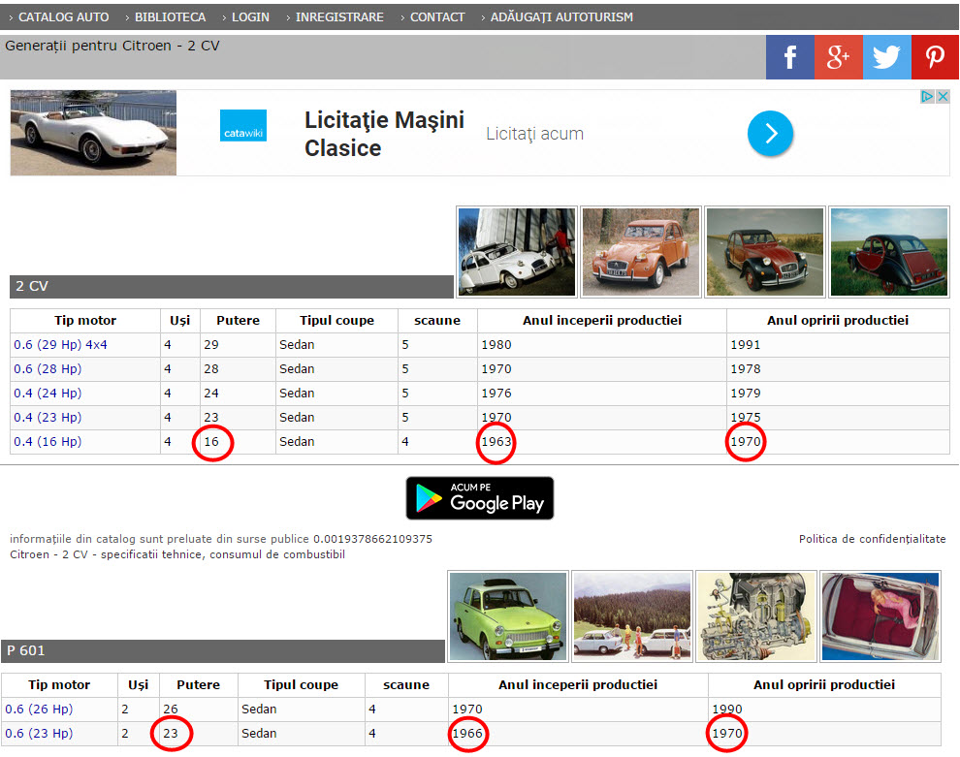Click end year 1979 cell

(745, 393)
